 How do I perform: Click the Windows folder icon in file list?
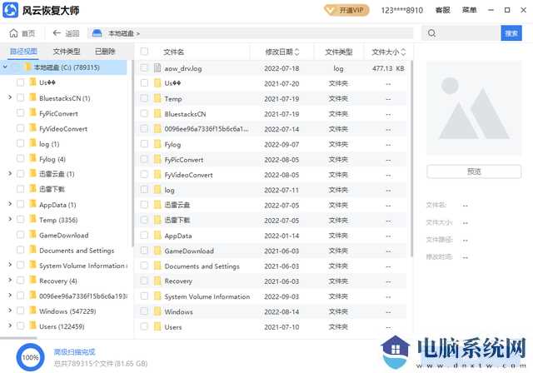[157, 311]
